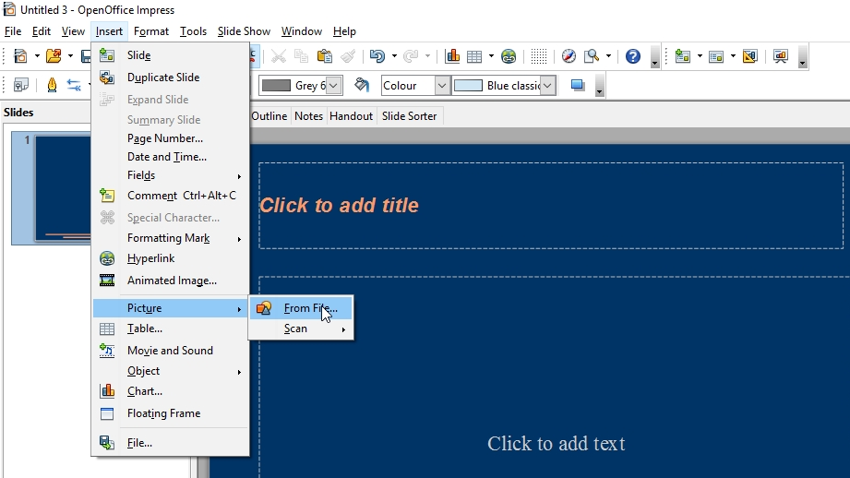
Task: Expand the Formatting Mark submenu
Action: click(170, 238)
